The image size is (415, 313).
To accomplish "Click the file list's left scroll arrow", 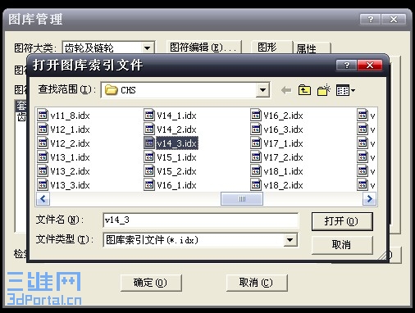I will [43, 199].
